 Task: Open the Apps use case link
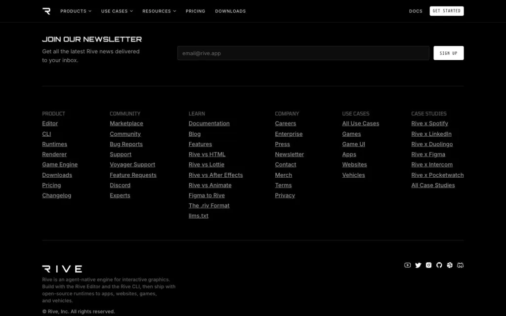(x=349, y=155)
